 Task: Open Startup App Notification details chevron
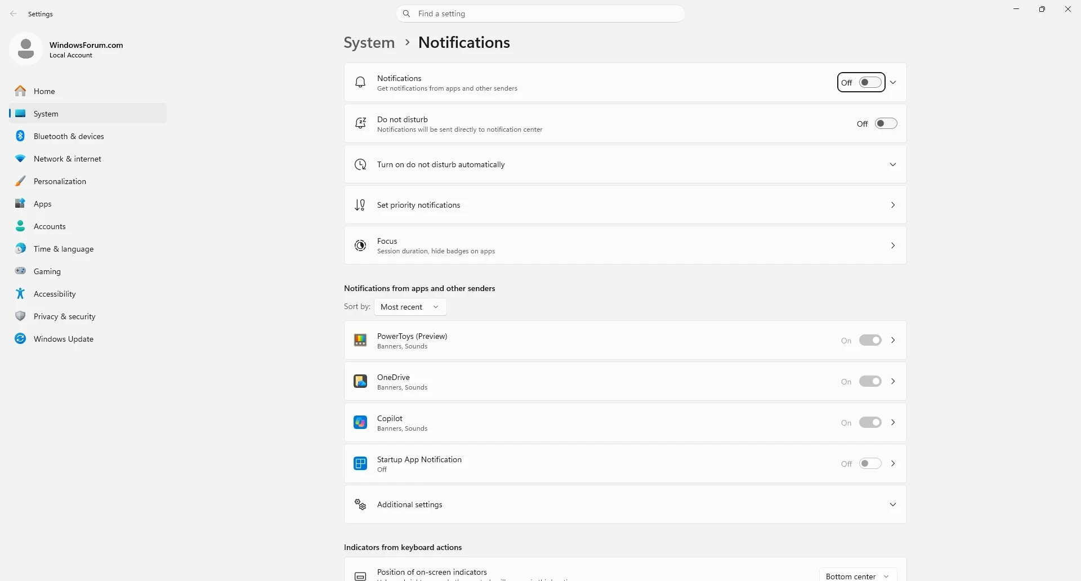(893, 463)
